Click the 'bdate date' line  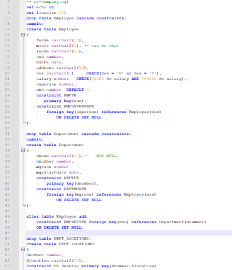pos(50,62)
